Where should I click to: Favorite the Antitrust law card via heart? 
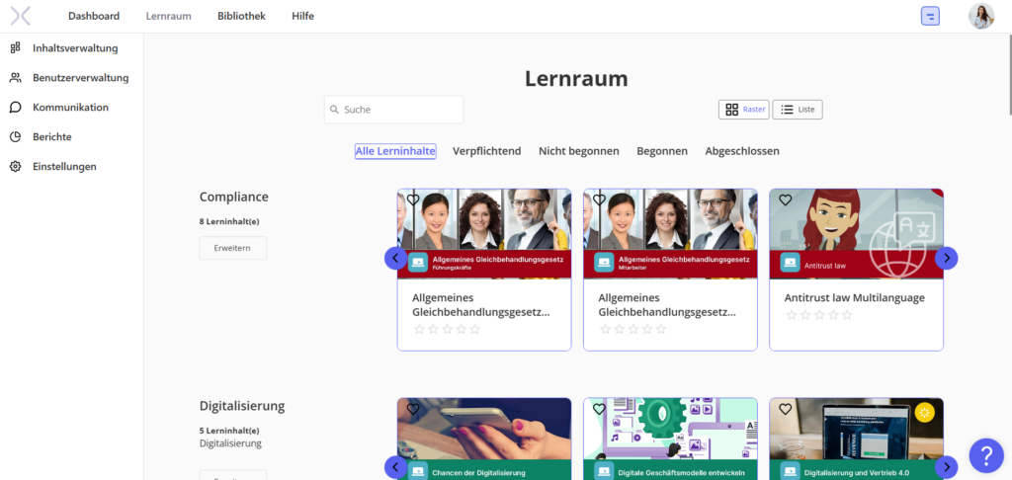[785, 200]
